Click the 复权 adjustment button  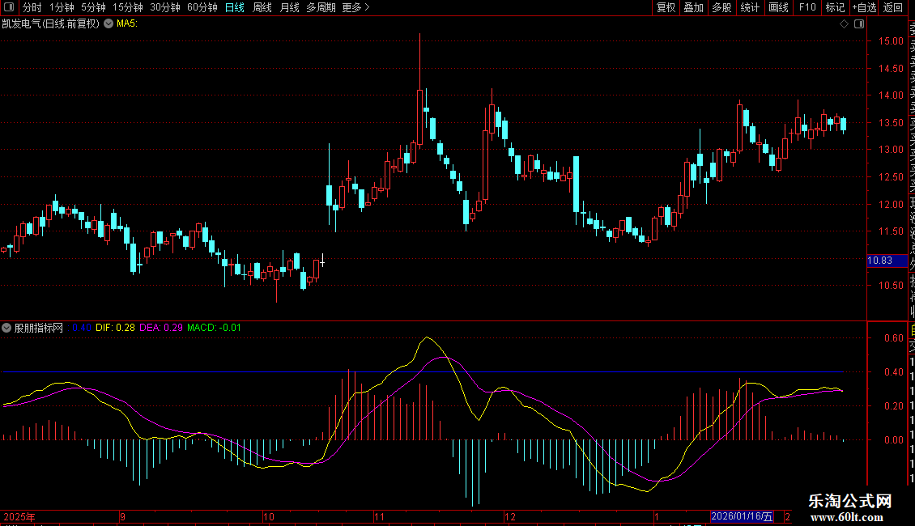coord(666,8)
